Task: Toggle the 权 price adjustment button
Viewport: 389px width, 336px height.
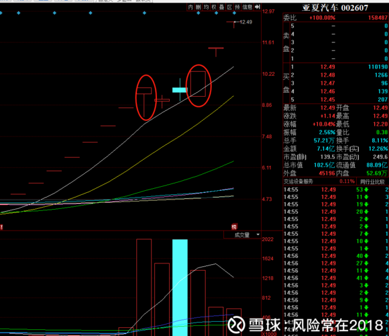Action: [x=214, y=7]
